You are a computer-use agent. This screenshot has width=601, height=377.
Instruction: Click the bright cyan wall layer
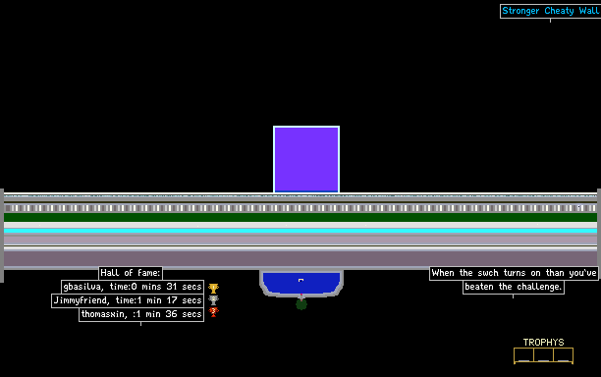click(x=300, y=231)
